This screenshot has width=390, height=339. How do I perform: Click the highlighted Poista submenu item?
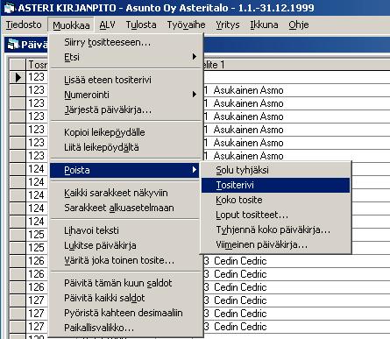124,170
